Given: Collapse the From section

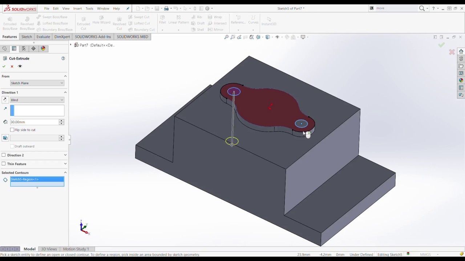Looking at the screenshot, I should 65,76.
